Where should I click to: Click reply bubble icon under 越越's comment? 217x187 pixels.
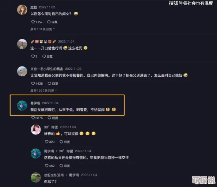49,22
